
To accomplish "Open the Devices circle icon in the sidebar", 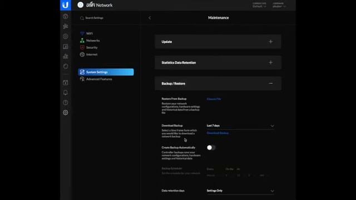I will coord(66,36).
